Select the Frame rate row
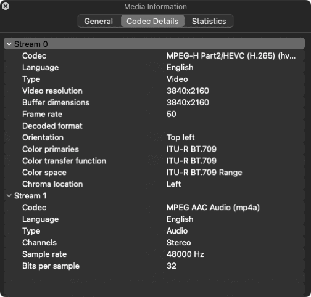This screenshot has width=311, height=297. 154,114
